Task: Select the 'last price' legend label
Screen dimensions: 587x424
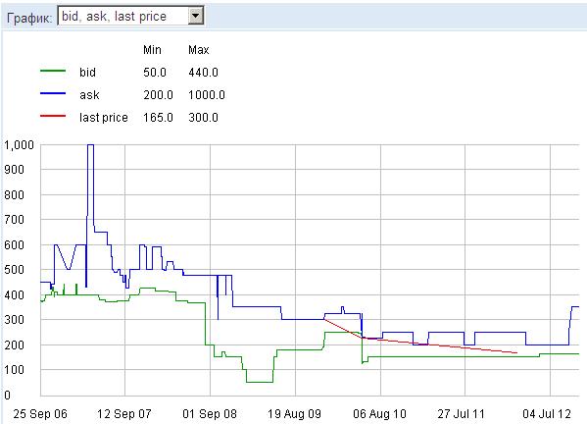Action: (x=104, y=118)
